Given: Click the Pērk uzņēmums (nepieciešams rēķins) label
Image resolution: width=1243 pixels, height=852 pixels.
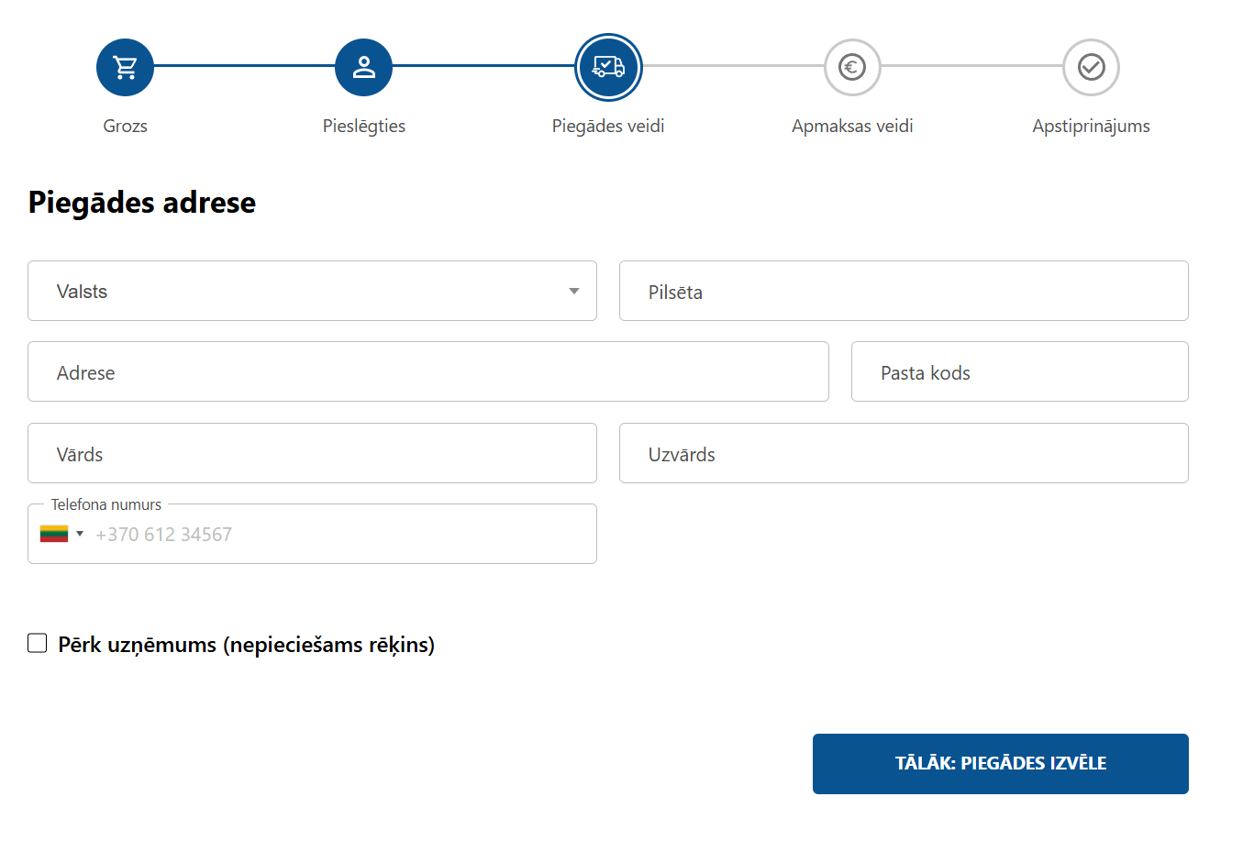Looking at the screenshot, I should coord(246,645).
